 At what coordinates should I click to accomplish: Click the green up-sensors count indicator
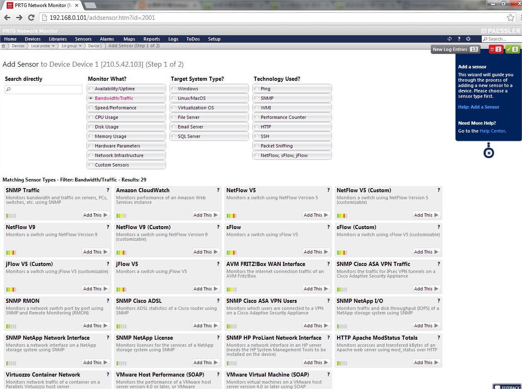pos(512,49)
